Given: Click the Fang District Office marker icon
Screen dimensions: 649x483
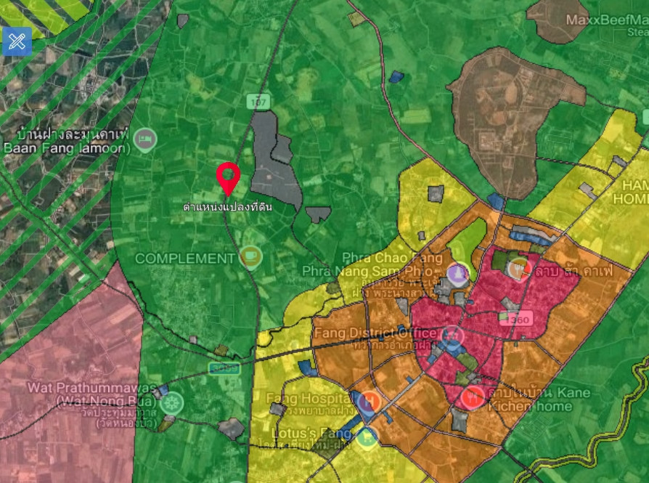Looking at the screenshot, I should tap(452, 336).
